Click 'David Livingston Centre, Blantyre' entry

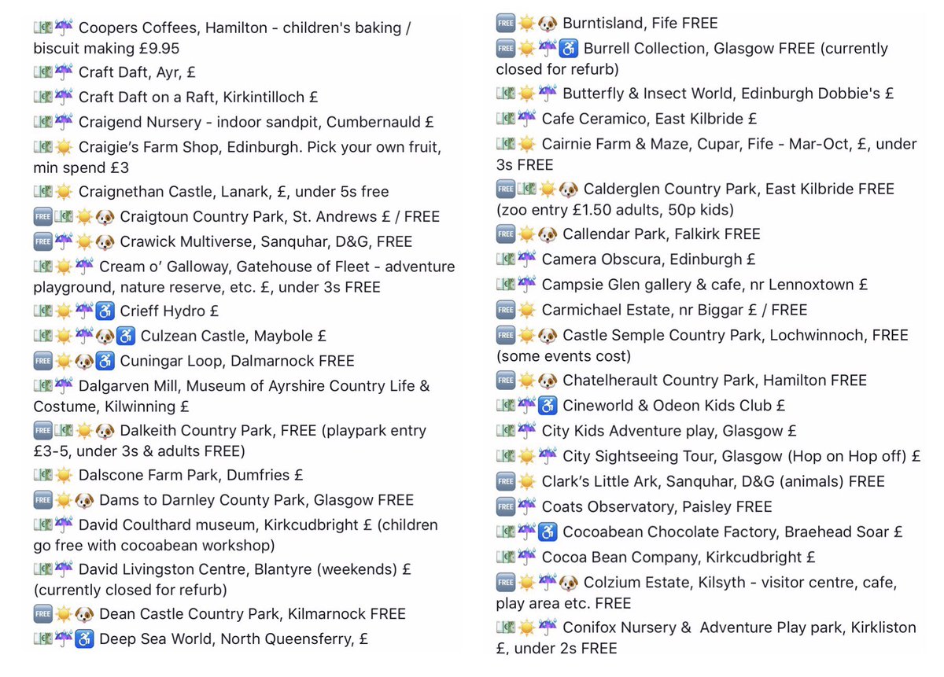point(223,579)
